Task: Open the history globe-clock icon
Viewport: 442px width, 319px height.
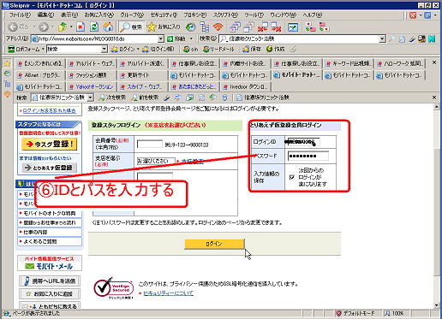Action: click(x=191, y=27)
